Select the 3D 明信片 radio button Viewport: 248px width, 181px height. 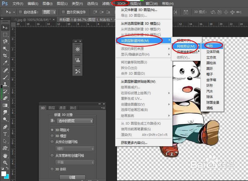52,130
